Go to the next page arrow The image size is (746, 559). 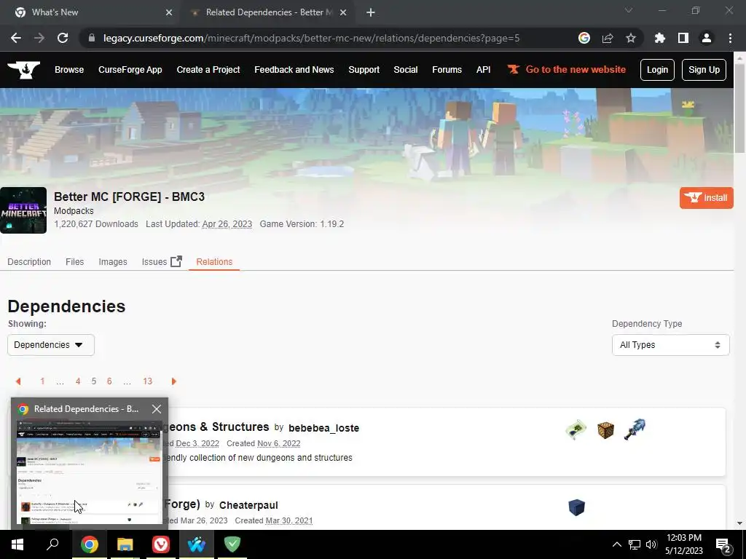point(173,381)
